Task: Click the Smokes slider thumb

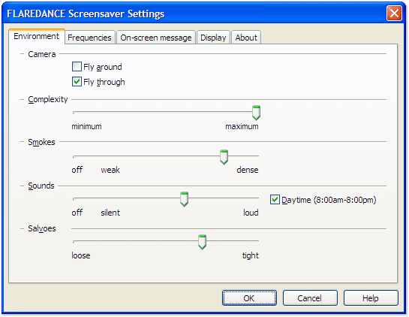Action: [224, 157]
